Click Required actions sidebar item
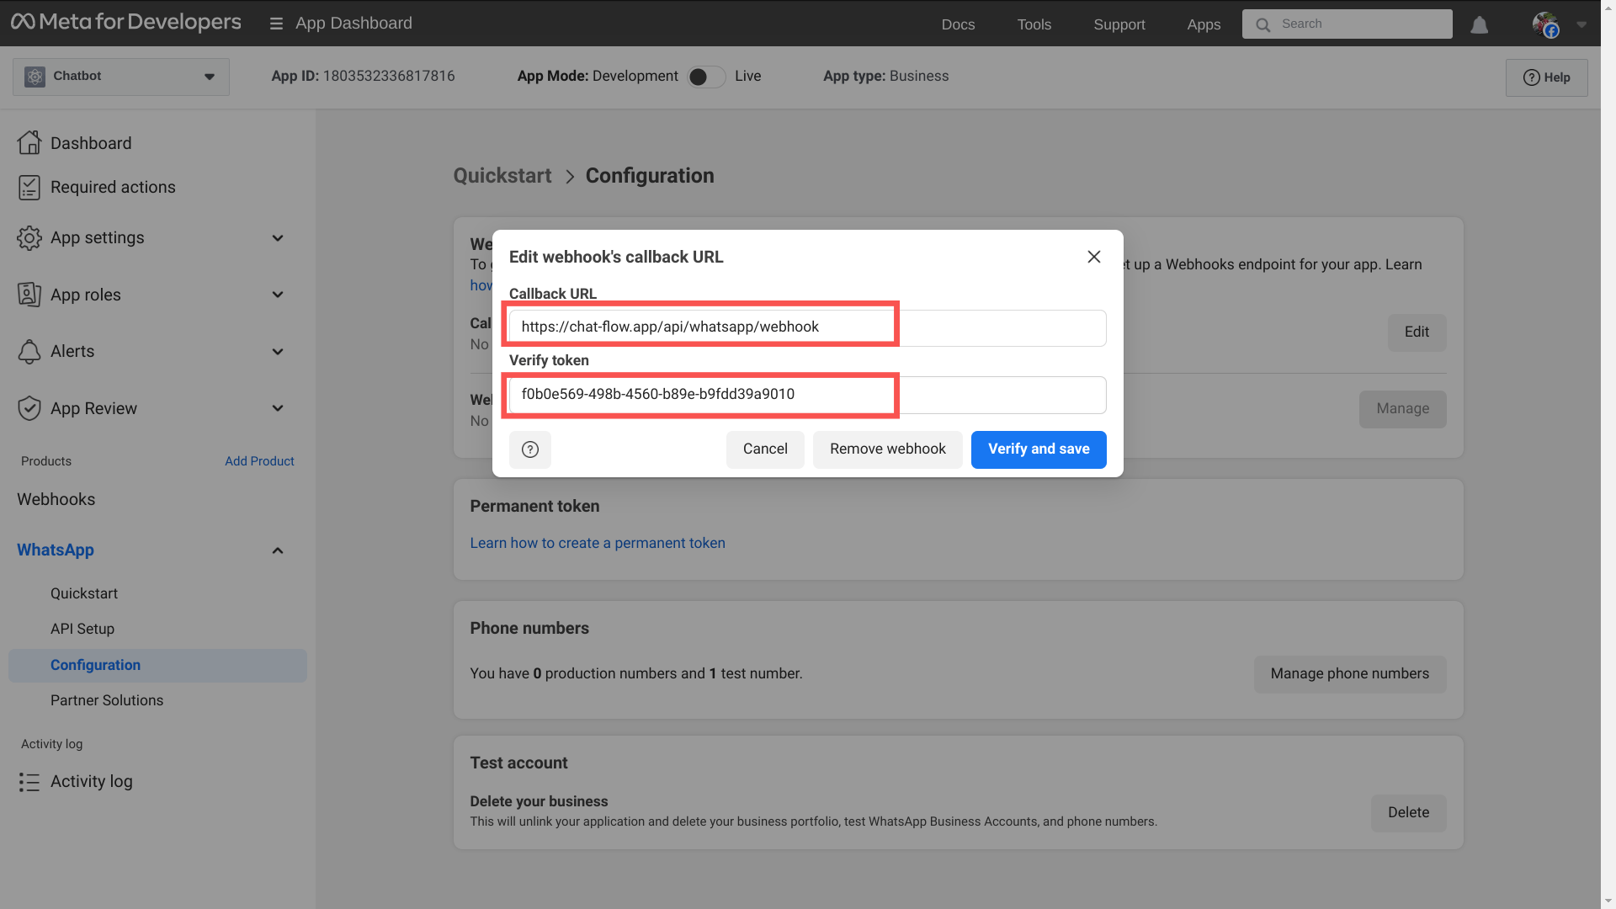The image size is (1616, 909). pos(113,187)
